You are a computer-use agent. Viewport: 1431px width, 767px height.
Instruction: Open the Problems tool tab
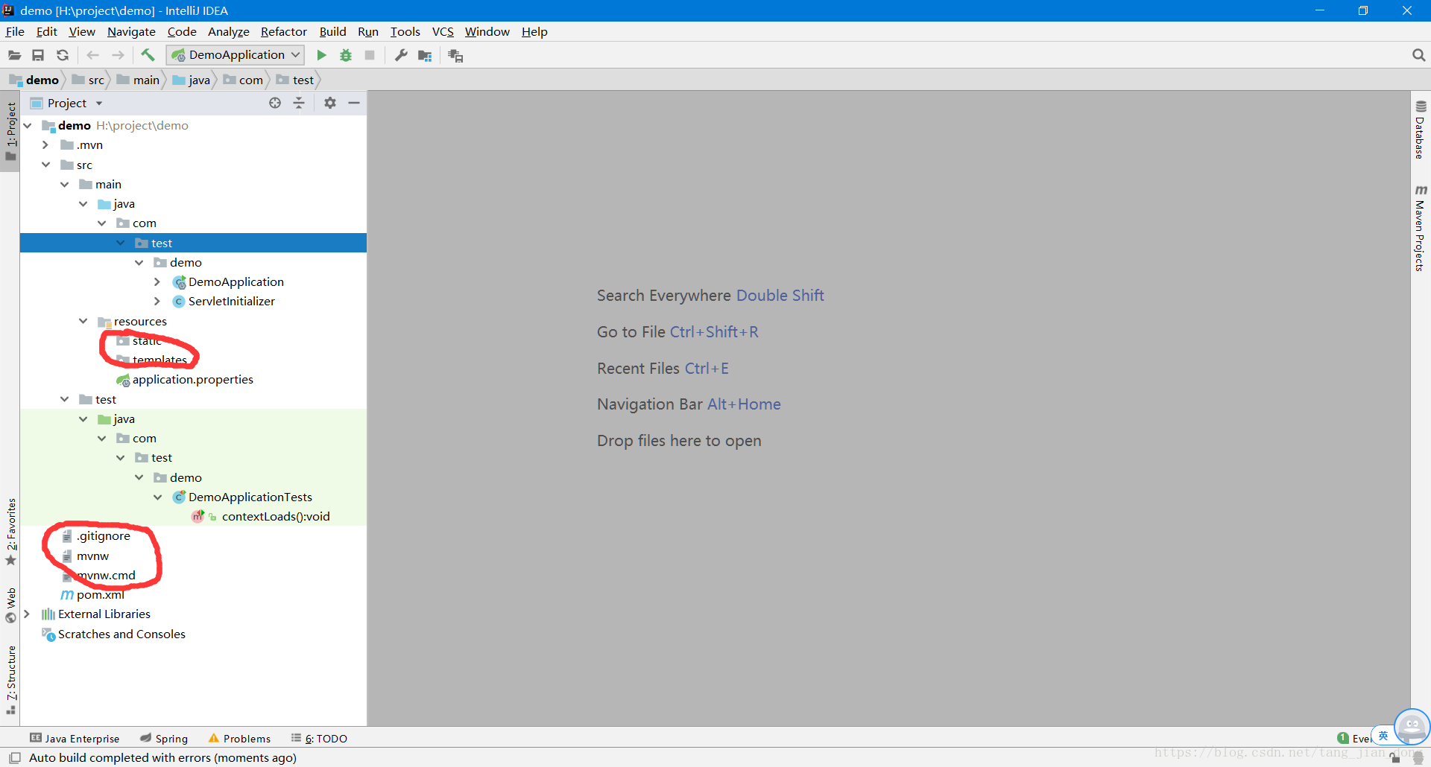(239, 738)
